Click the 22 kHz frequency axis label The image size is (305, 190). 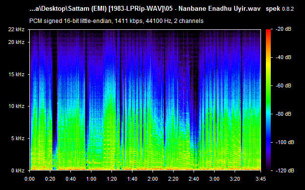pos(16,29)
